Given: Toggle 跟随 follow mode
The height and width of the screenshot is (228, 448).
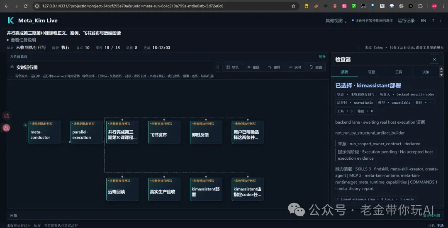Looking at the screenshot, I should (253, 67).
